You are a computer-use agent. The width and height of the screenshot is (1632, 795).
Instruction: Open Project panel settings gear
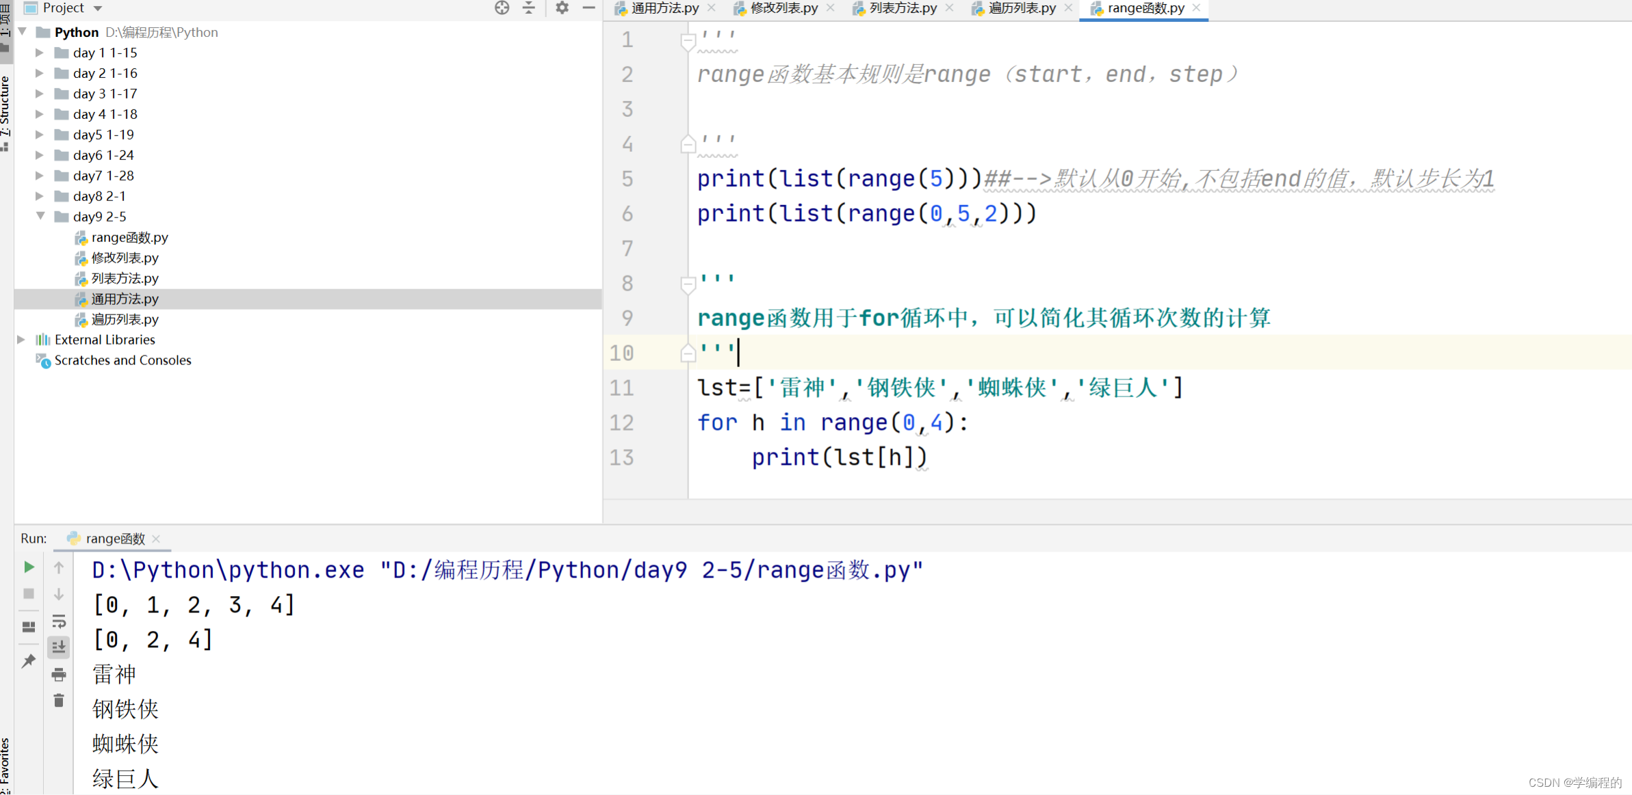[x=562, y=8]
